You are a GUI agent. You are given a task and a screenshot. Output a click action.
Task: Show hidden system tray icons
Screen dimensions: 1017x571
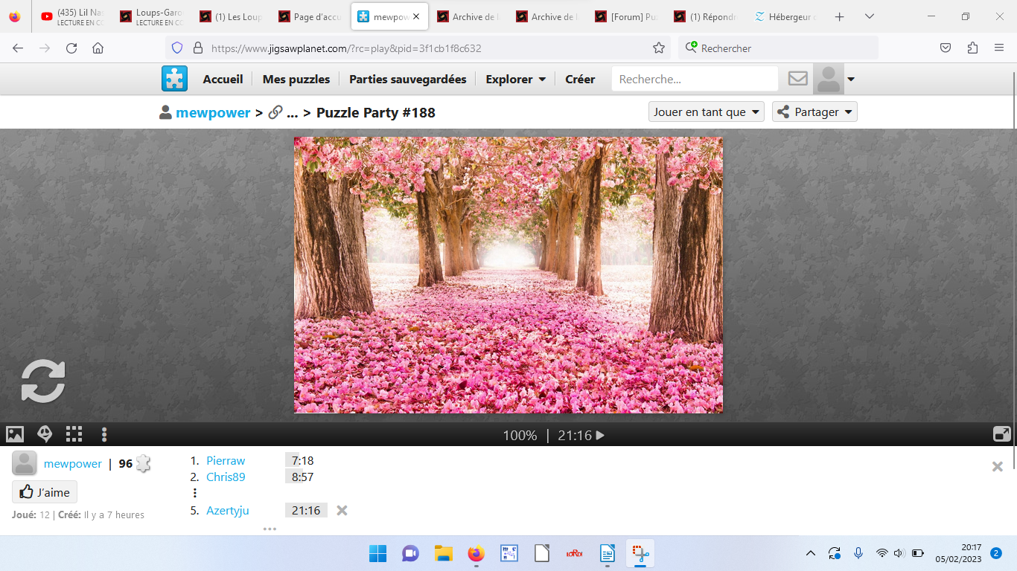point(811,553)
